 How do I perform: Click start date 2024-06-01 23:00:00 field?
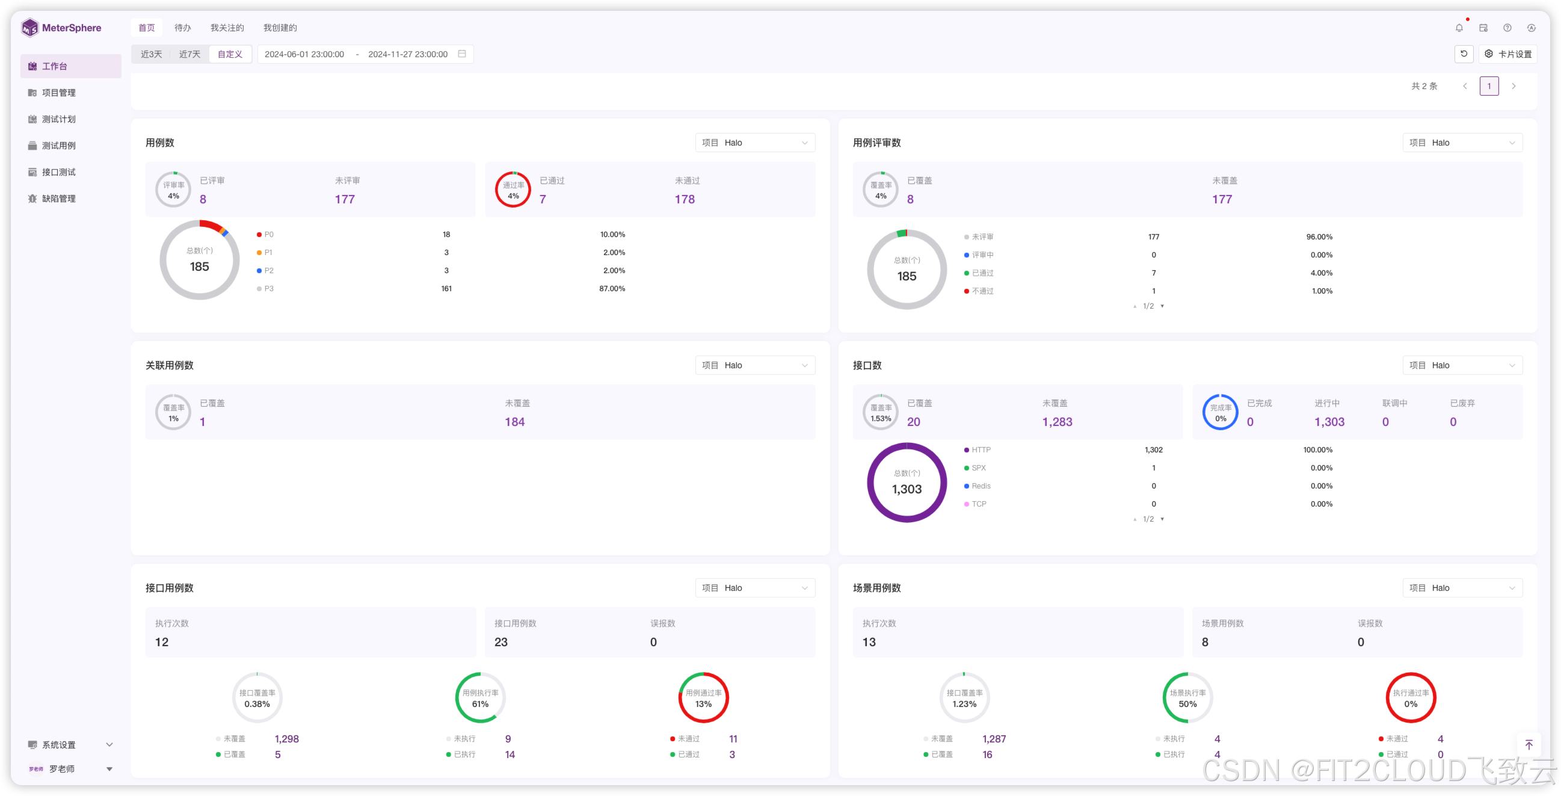304,54
